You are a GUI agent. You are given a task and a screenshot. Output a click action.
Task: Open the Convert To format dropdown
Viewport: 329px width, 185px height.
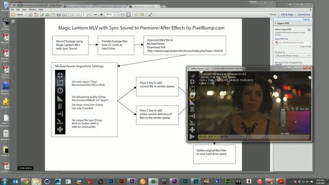pyautogui.click(x=293, y=55)
